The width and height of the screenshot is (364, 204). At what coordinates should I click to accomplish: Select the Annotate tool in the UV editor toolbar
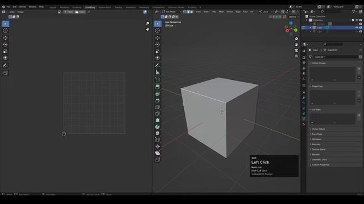click(5, 66)
